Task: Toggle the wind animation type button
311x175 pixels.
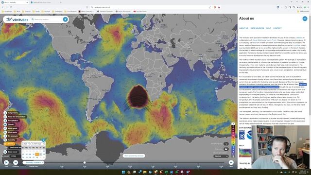Action: [226, 144]
